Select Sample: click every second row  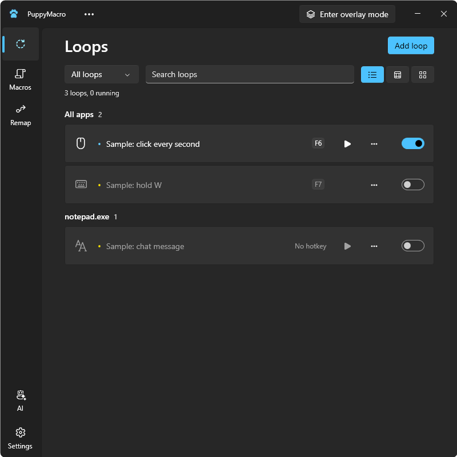point(249,143)
